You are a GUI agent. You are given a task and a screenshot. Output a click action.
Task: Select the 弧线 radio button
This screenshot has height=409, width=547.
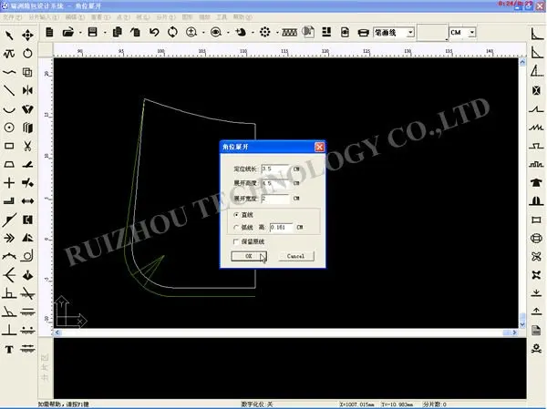[236, 228]
